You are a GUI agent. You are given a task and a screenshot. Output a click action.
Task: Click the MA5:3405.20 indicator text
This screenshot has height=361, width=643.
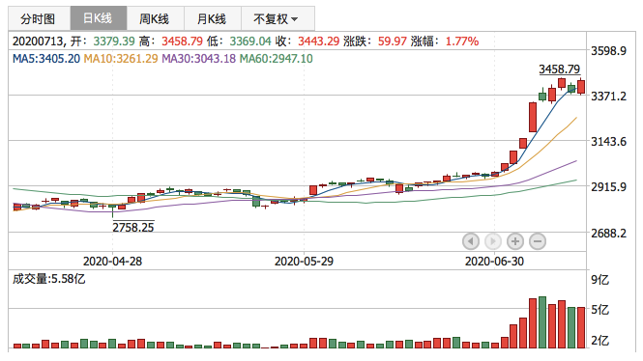[46, 59]
